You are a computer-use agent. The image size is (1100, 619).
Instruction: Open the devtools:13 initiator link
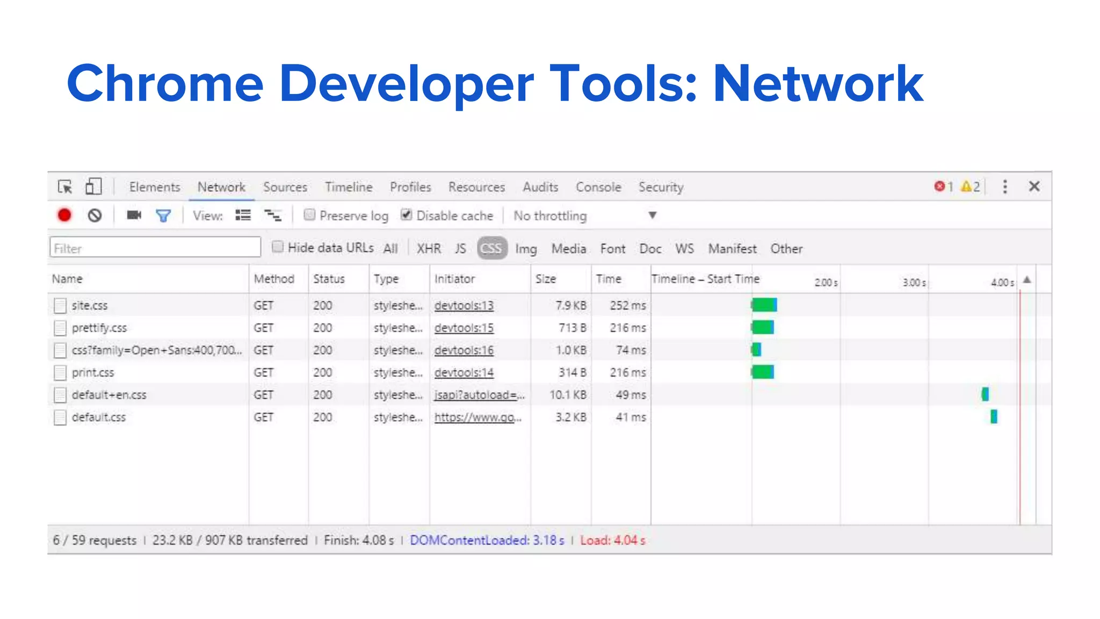[464, 306]
